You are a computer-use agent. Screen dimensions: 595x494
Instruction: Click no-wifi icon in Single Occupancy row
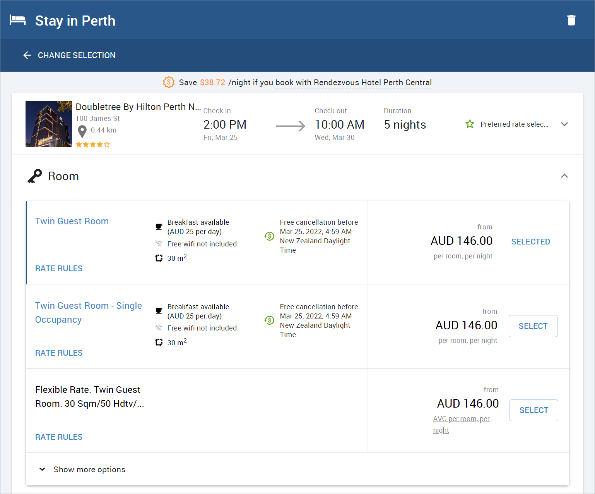[159, 328]
